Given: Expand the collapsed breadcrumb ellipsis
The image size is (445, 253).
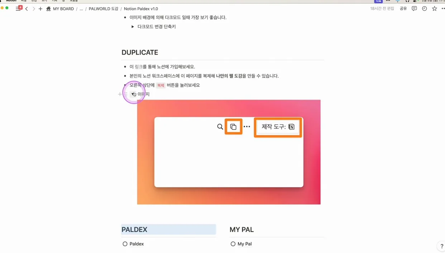Looking at the screenshot, I should (x=81, y=9).
